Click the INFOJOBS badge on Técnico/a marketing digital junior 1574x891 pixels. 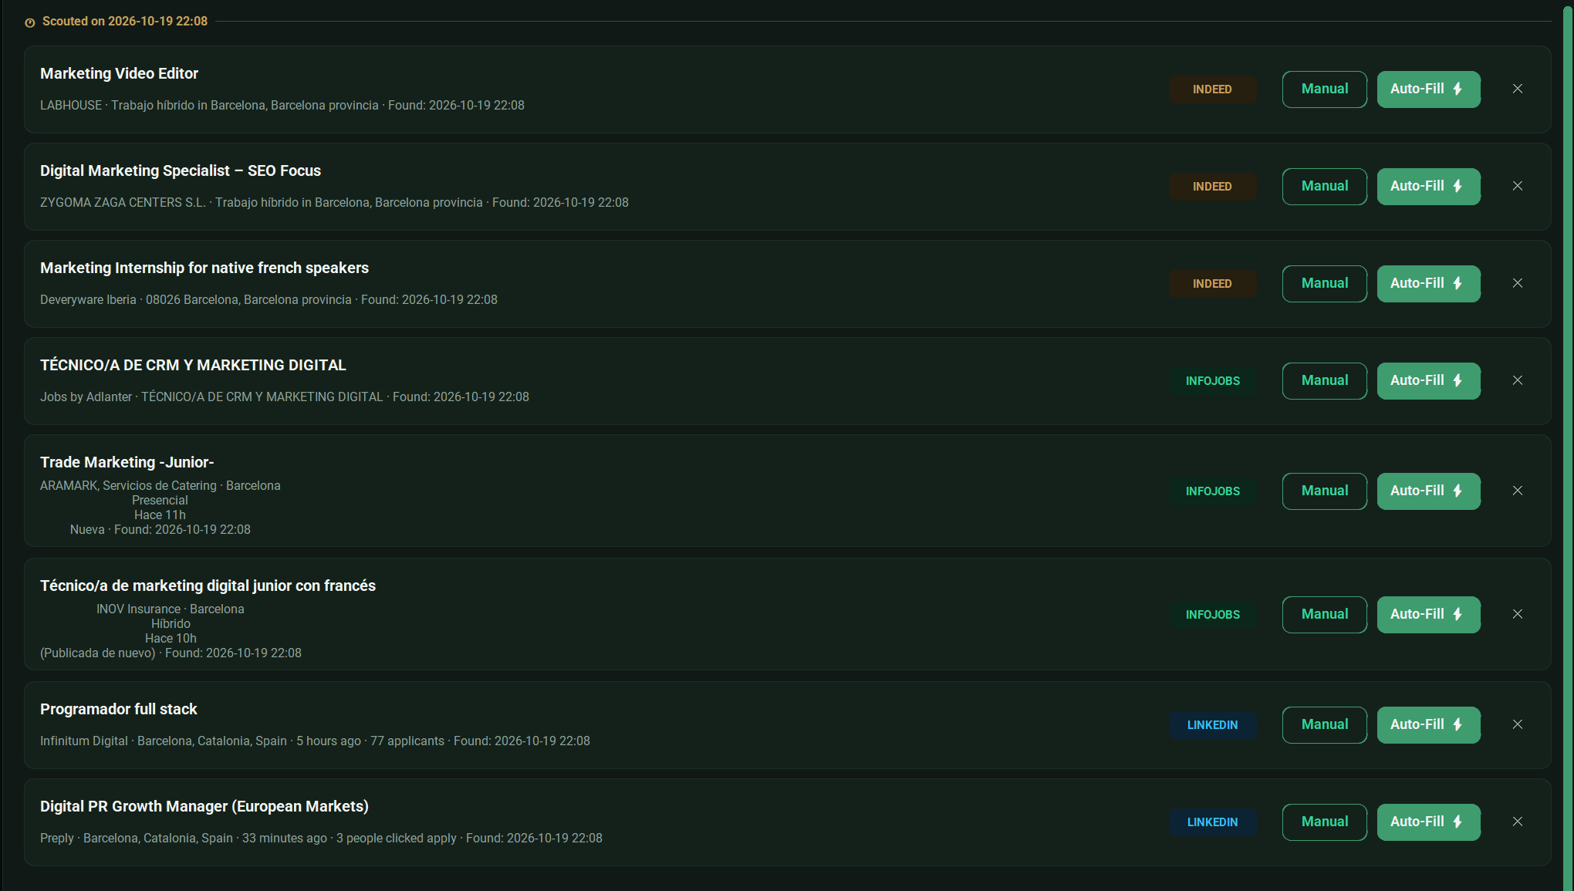point(1212,615)
